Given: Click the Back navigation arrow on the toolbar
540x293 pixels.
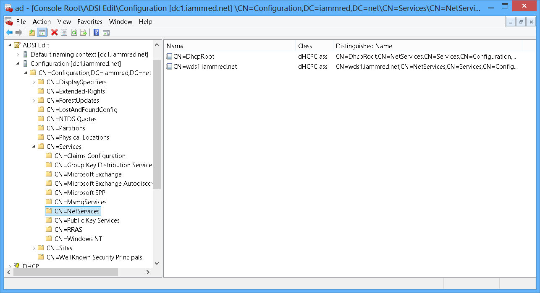Looking at the screenshot, I should (x=9, y=32).
